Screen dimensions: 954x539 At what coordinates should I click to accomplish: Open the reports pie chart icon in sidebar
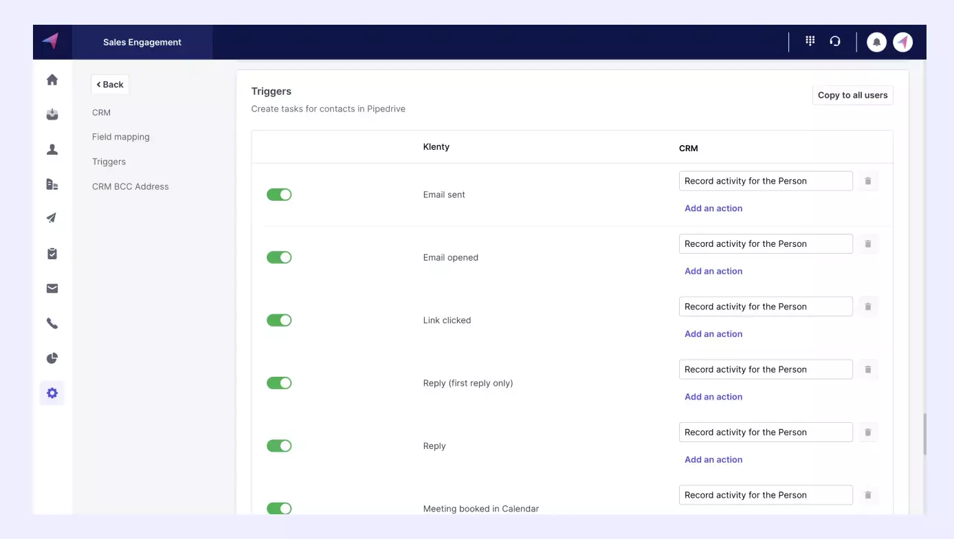[x=52, y=358]
